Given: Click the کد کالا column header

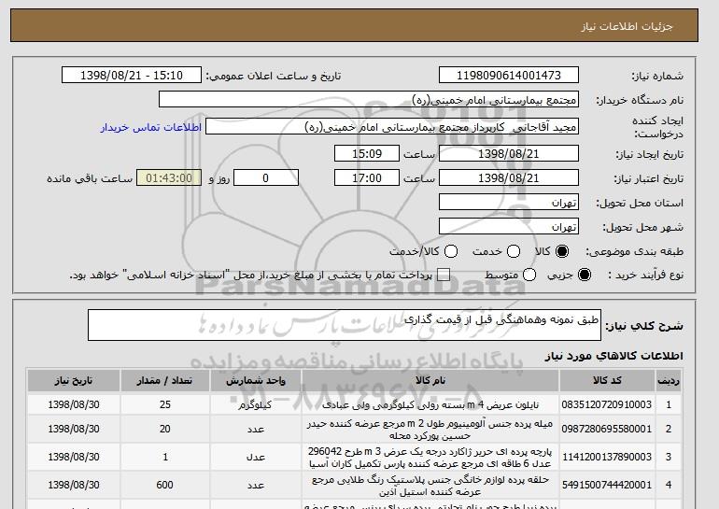Looking at the screenshot, I should tap(607, 381).
